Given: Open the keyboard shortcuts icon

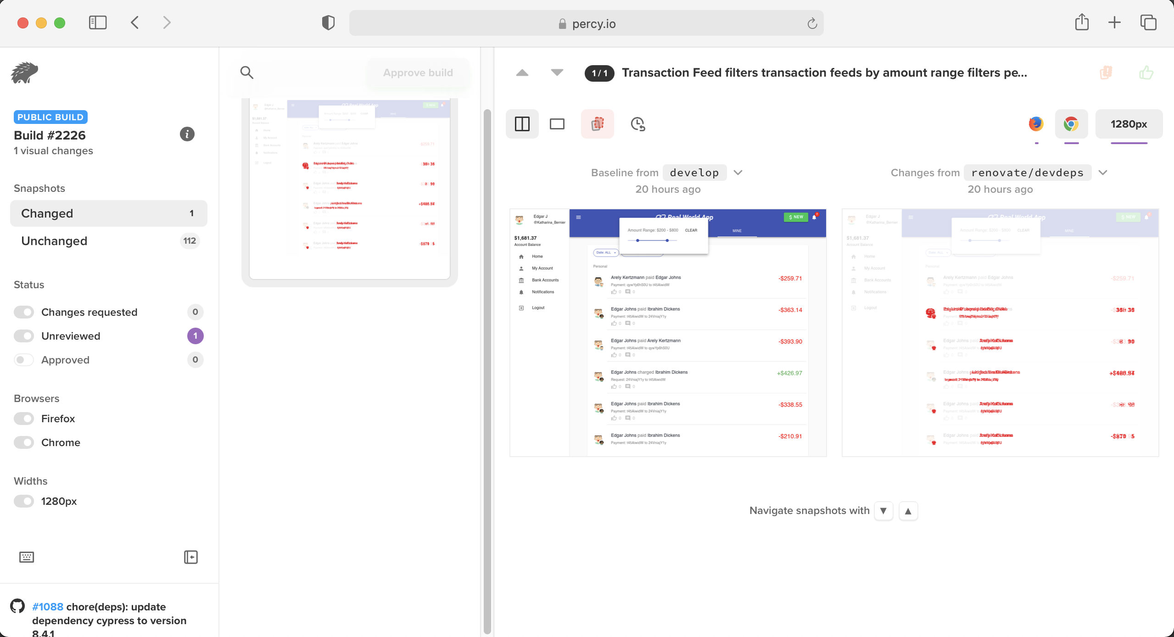Looking at the screenshot, I should pos(27,557).
